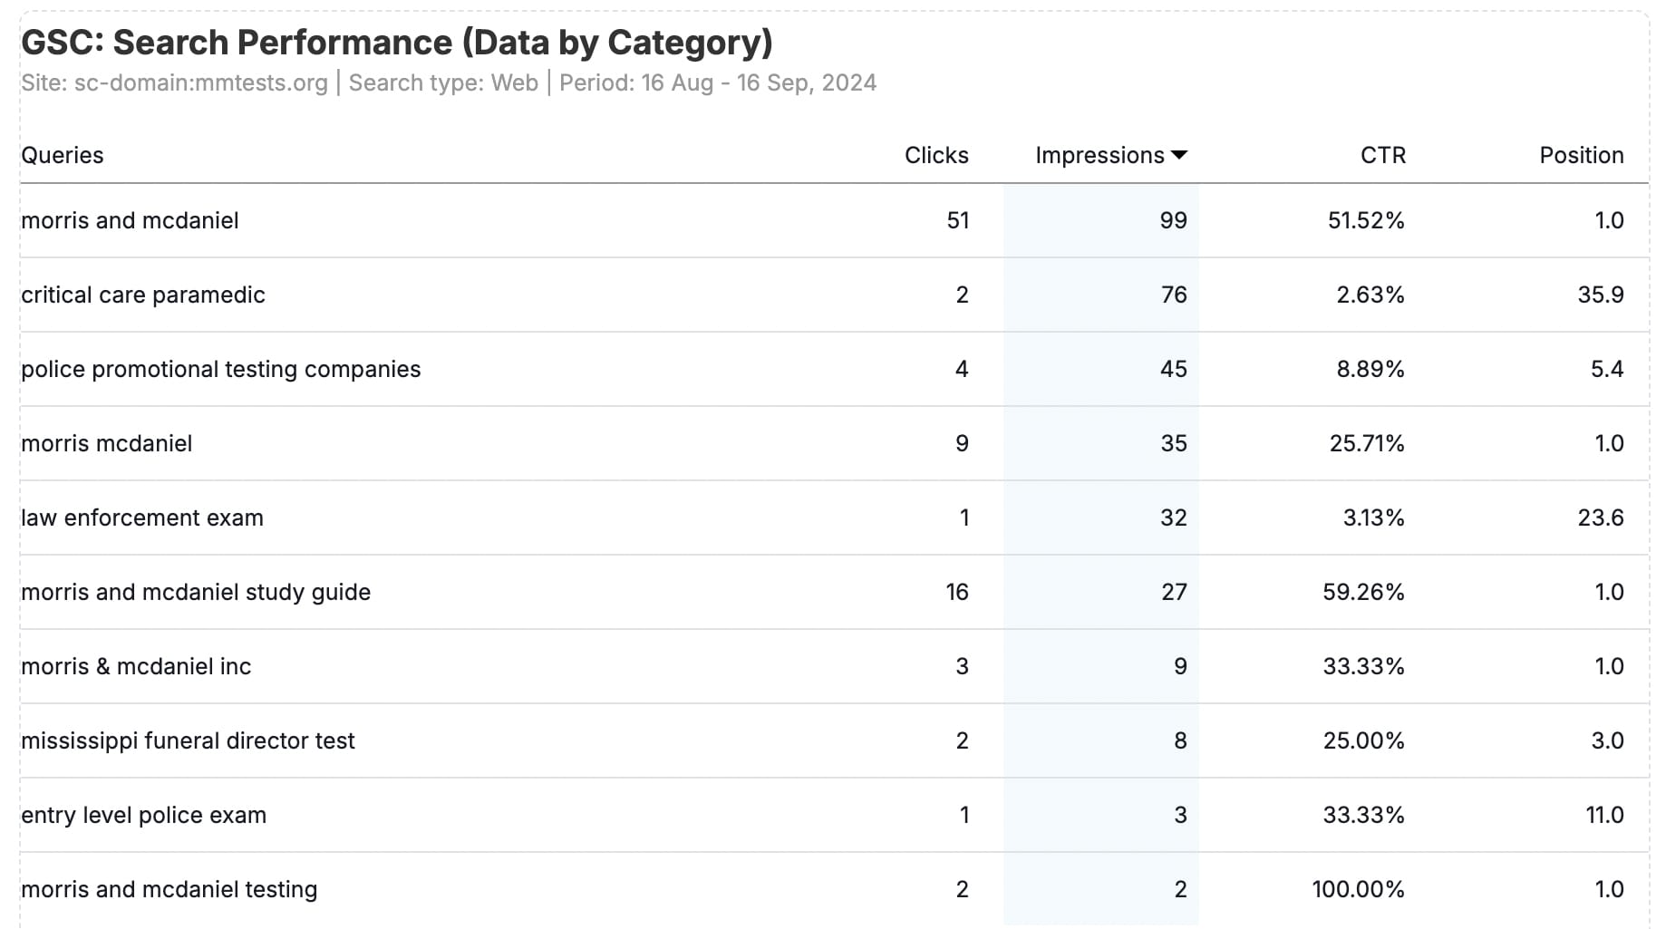Click the site and period subtitle text
Screen dimensions: 1656x929
[449, 83]
